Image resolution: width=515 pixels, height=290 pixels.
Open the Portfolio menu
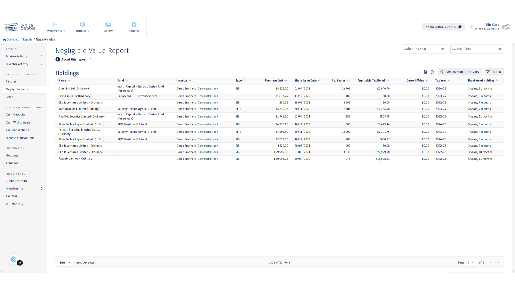tap(82, 27)
